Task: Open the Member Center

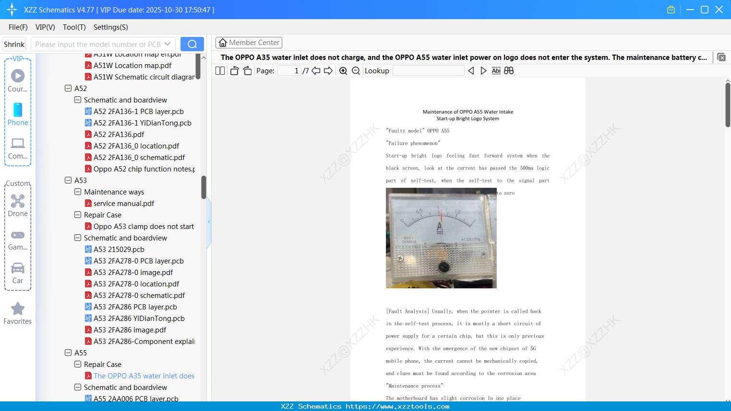Action: (x=249, y=43)
